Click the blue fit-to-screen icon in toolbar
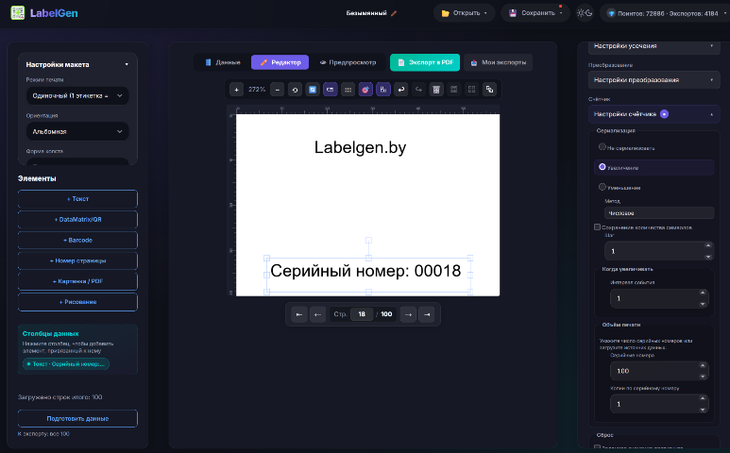This screenshot has height=453, width=730. [313, 90]
